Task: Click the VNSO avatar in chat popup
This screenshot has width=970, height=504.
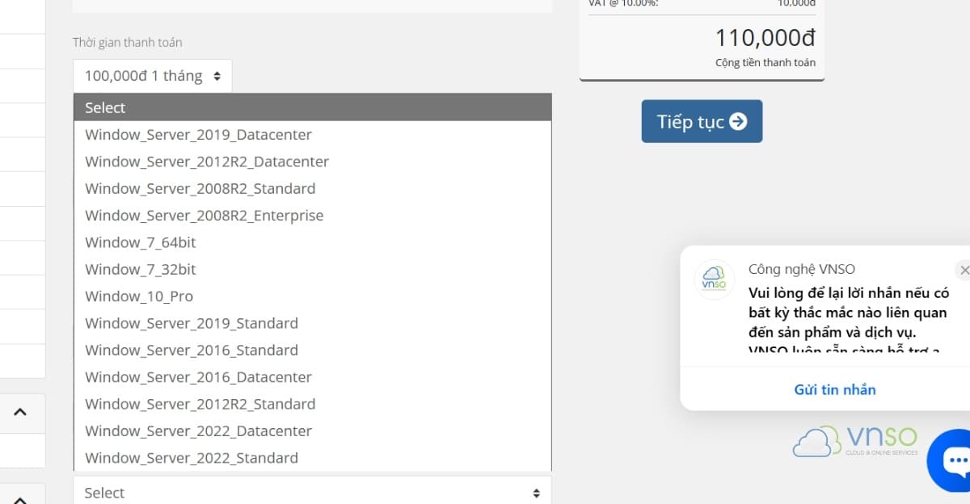Action: click(715, 280)
